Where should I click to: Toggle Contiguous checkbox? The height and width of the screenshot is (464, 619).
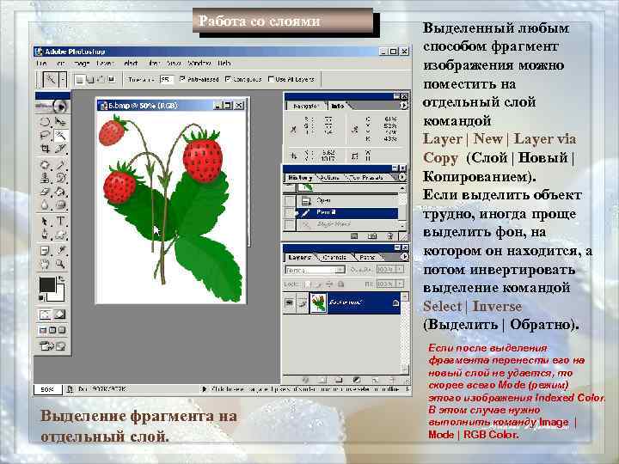pos(228,79)
